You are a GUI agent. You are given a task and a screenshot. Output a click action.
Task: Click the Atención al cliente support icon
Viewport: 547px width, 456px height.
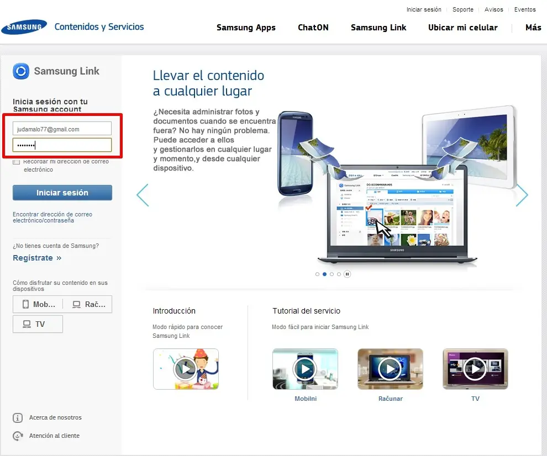(18, 436)
